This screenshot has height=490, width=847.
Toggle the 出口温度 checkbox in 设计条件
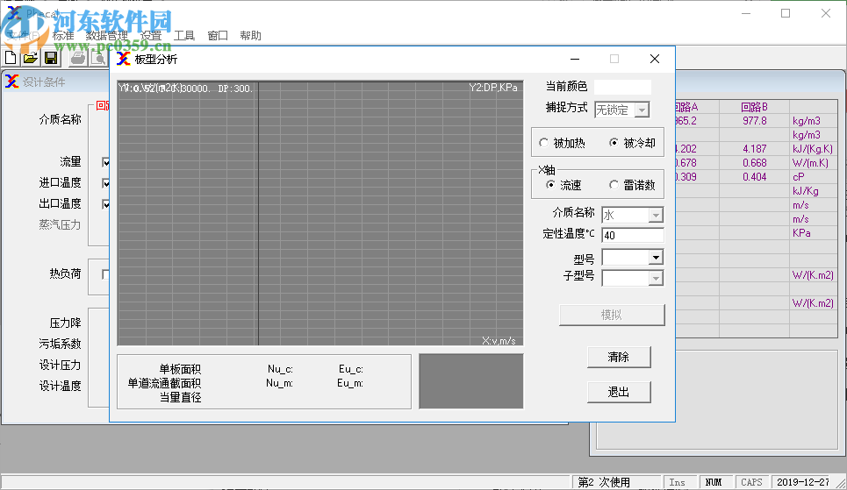[106, 204]
